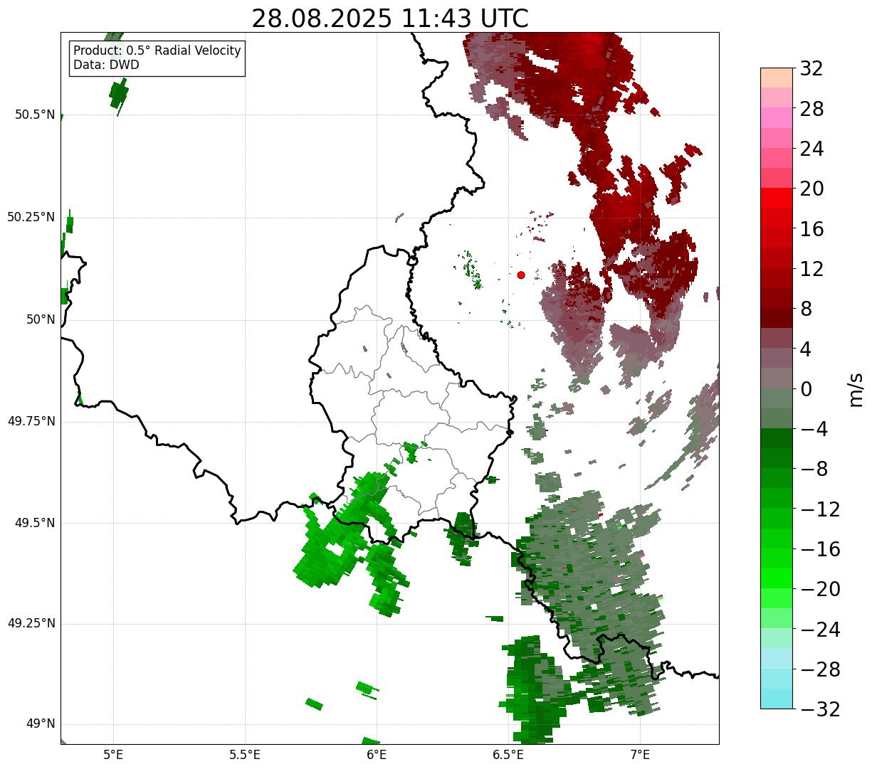
Task: Click the cyan swatch at colorbar bottom
Action: coord(777,699)
